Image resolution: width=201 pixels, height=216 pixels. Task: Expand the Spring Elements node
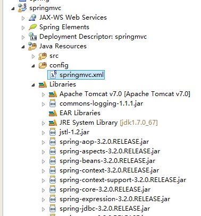click(x=23, y=28)
